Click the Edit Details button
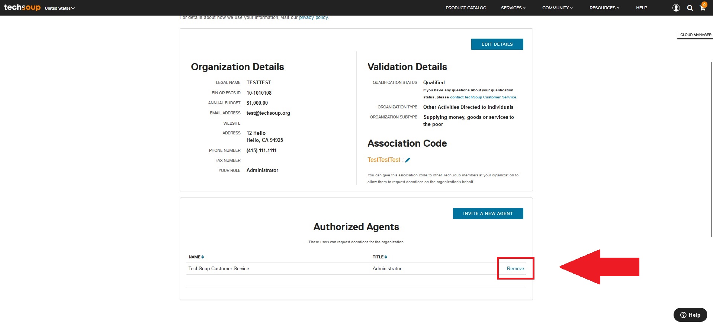 click(x=497, y=44)
